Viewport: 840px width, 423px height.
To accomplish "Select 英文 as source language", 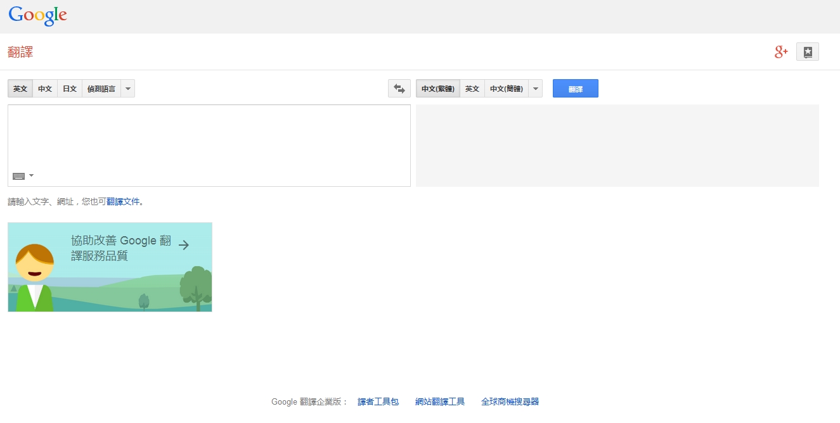I will (20, 89).
